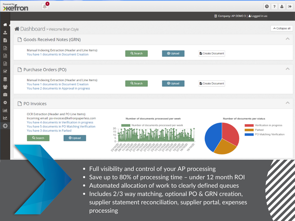Image resolution: width=295 pixels, height=221 pixels.
Task: Click the Settings gear in the sidebar
Action: (x=5, y=102)
